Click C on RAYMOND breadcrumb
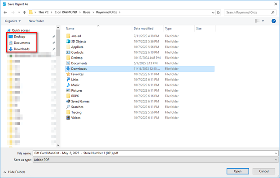 (66, 12)
